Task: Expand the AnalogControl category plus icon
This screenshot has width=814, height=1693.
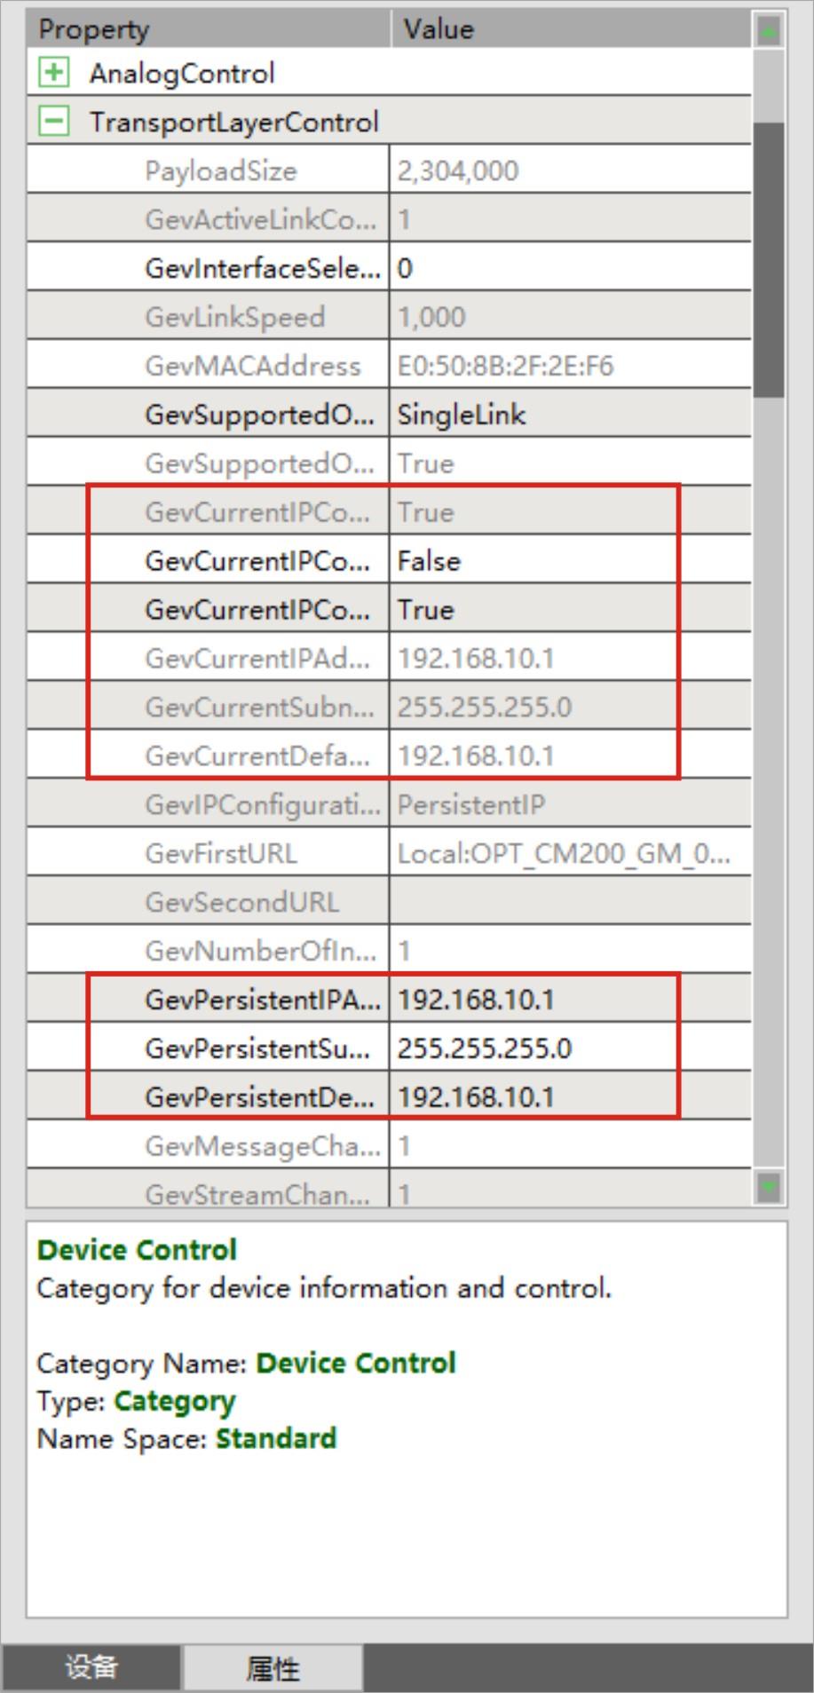Action: (53, 73)
